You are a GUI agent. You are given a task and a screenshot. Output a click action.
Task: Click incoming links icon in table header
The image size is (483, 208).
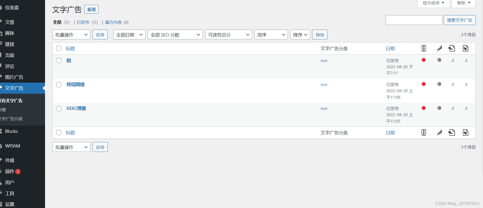point(465,48)
